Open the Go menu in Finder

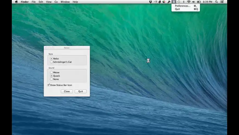[x=56, y=2]
